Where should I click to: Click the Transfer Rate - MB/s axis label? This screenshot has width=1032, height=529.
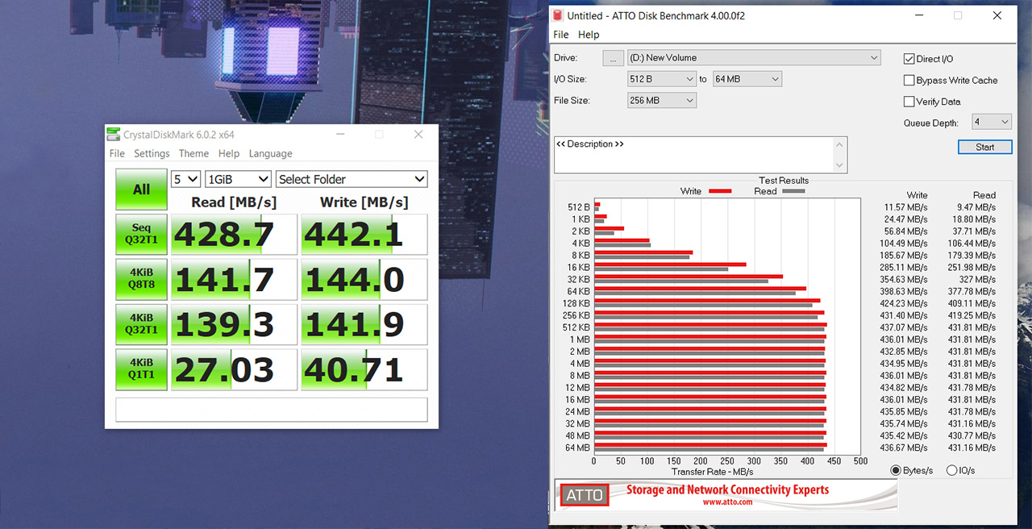point(713,472)
